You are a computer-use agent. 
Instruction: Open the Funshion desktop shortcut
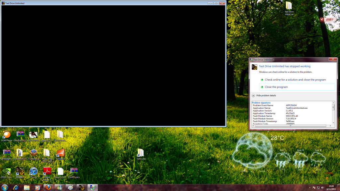pyautogui.click(x=60, y=153)
